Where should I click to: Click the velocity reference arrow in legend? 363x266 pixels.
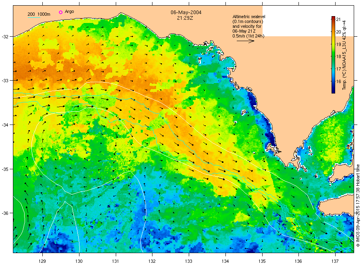245,41
